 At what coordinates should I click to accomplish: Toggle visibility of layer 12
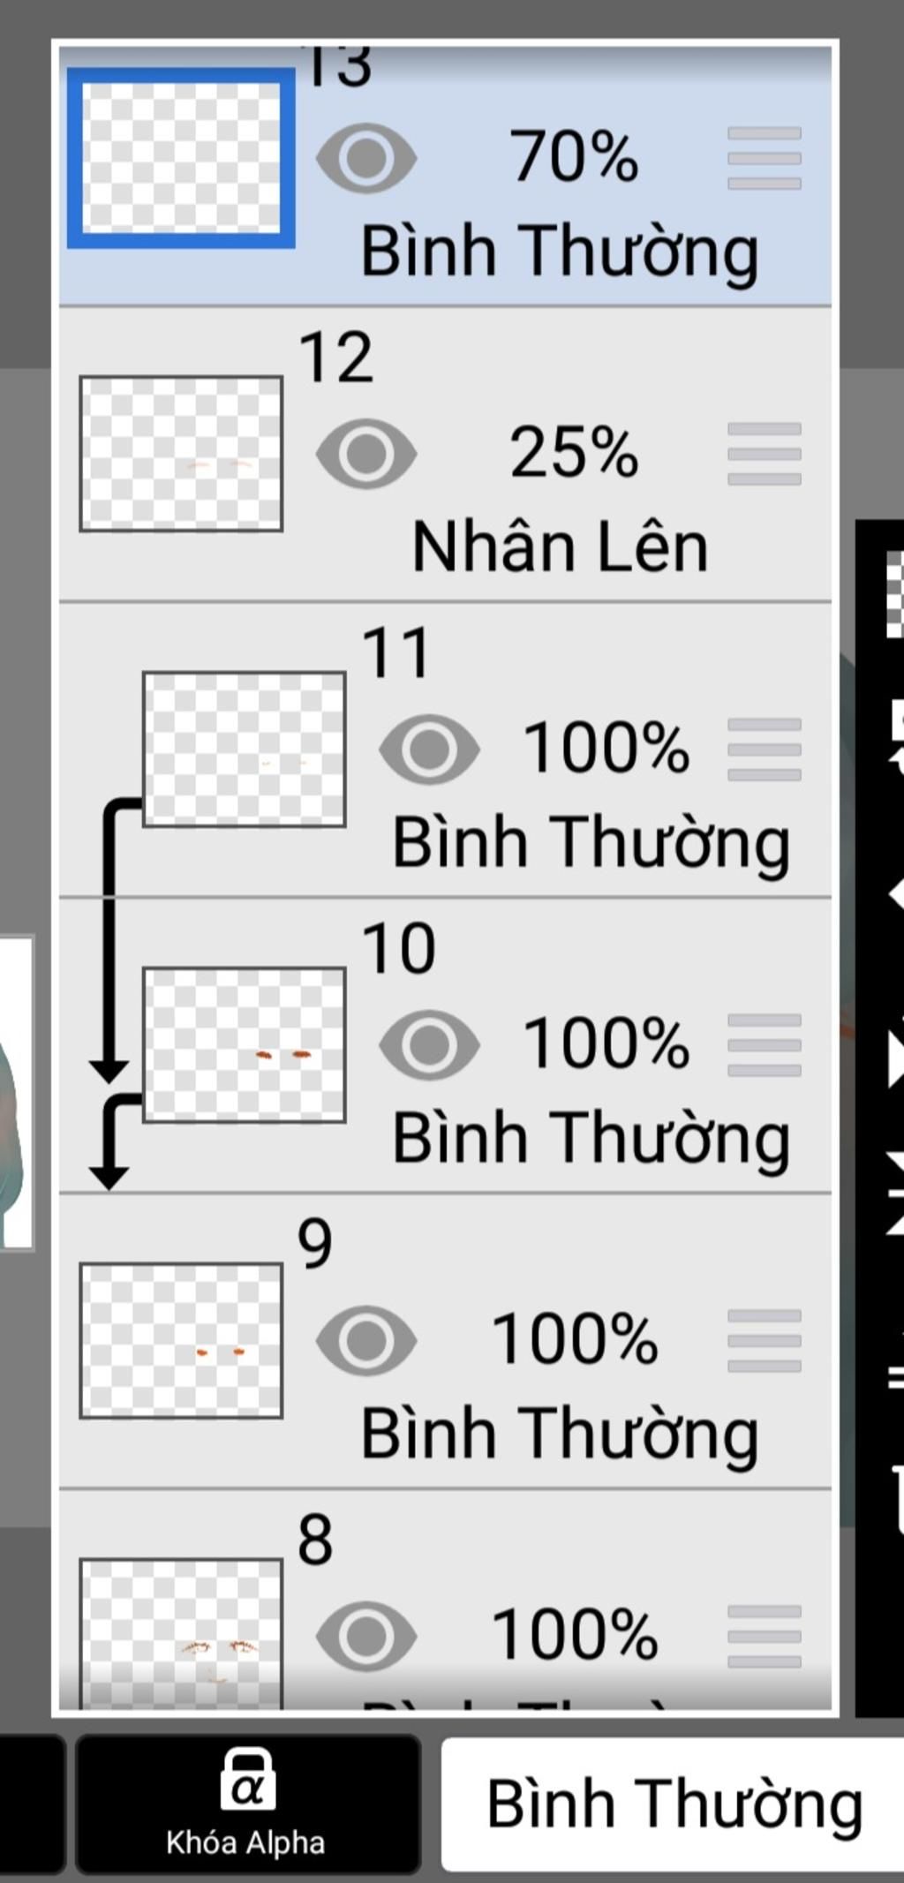(x=366, y=454)
